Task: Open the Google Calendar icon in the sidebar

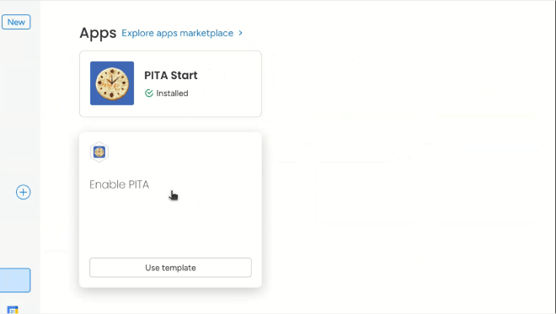Action: pyautogui.click(x=13, y=310)
